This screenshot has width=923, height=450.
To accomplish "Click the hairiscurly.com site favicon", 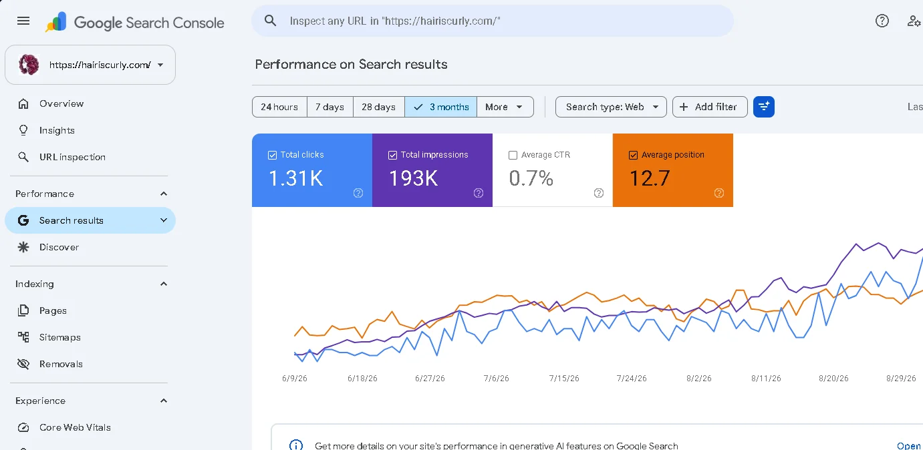I will [x=29, y=65].
